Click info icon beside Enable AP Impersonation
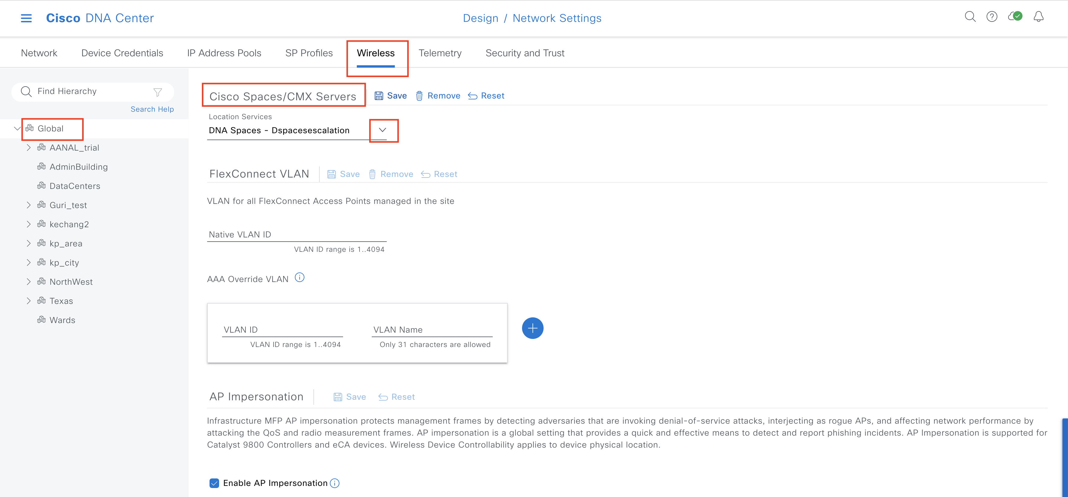The image size is (1068, 497). 335,483
